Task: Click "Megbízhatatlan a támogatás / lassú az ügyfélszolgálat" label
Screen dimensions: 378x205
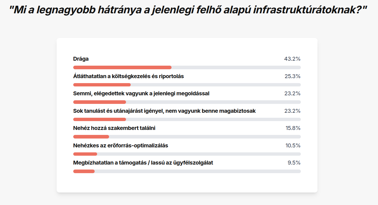Action: pyautogui.click(x=143, y=163)
